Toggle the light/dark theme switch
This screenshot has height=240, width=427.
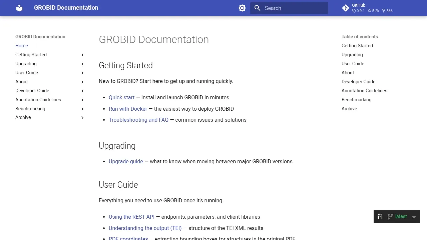242,8
